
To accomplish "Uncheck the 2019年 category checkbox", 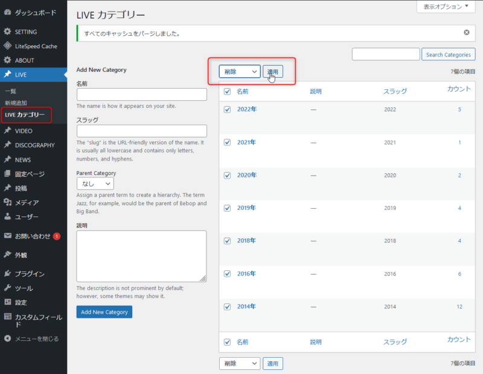I will (x=228, y=208).
